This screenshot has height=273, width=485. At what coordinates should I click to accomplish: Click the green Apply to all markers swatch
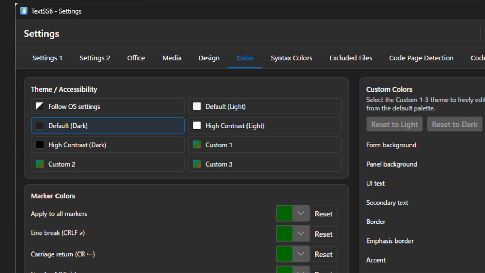pos(285,214)
